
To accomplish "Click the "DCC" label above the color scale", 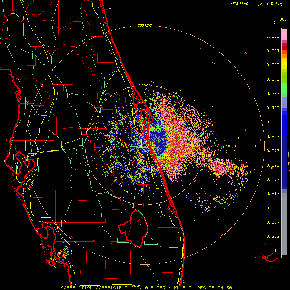I will [x=283, y=19].
